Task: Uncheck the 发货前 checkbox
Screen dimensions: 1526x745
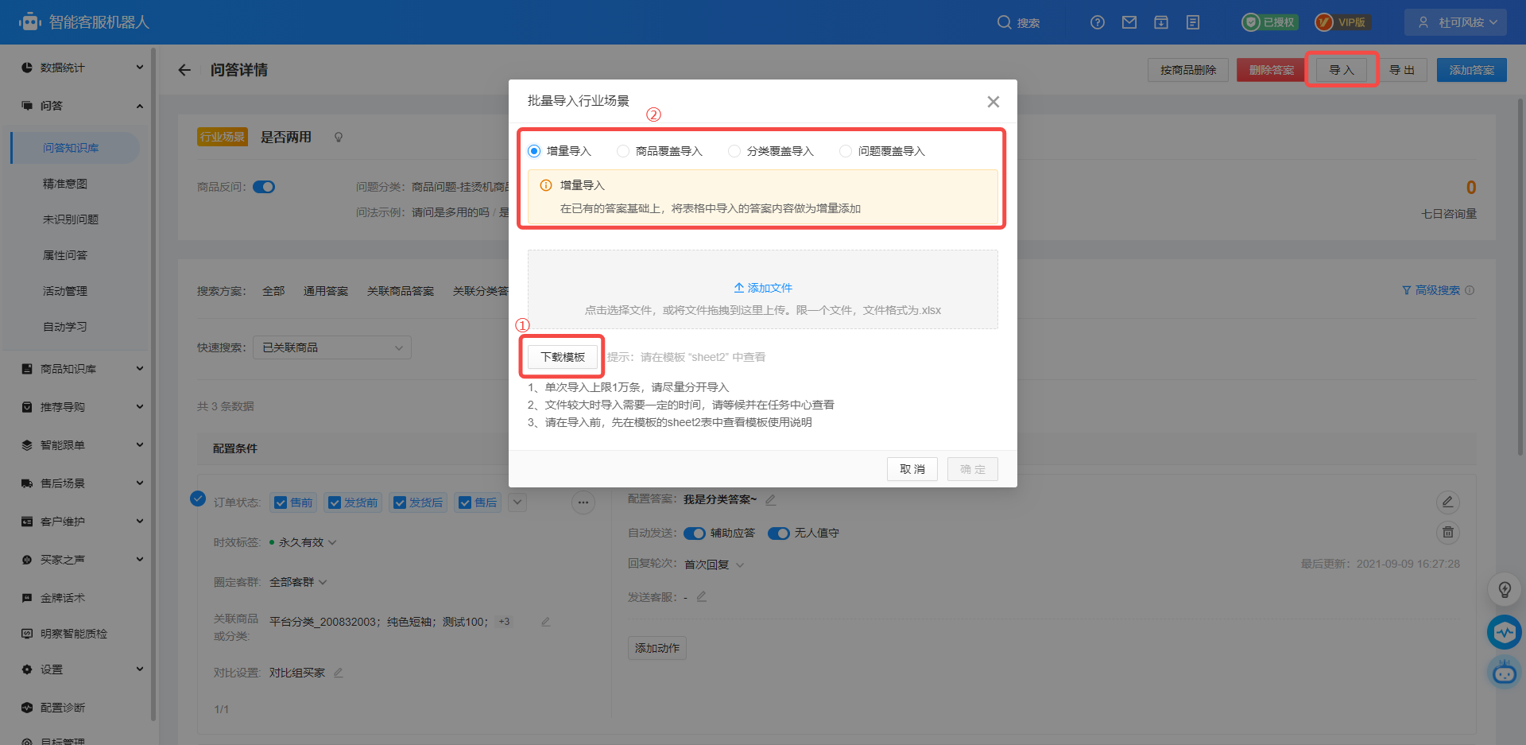Action: pos(335,502)
